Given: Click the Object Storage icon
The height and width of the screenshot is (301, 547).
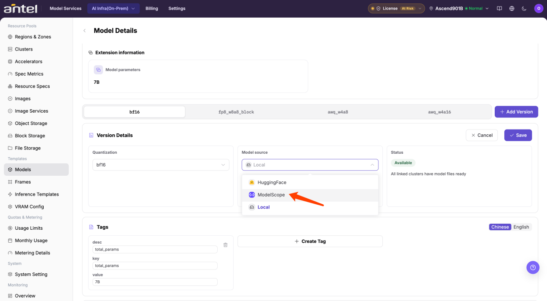Looking at the screenshot, I should [10, 123].
